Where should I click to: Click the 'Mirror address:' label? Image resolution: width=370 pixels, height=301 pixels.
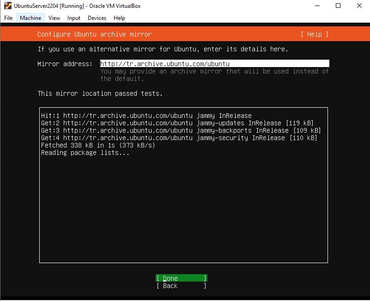click(x=65, y=64)
